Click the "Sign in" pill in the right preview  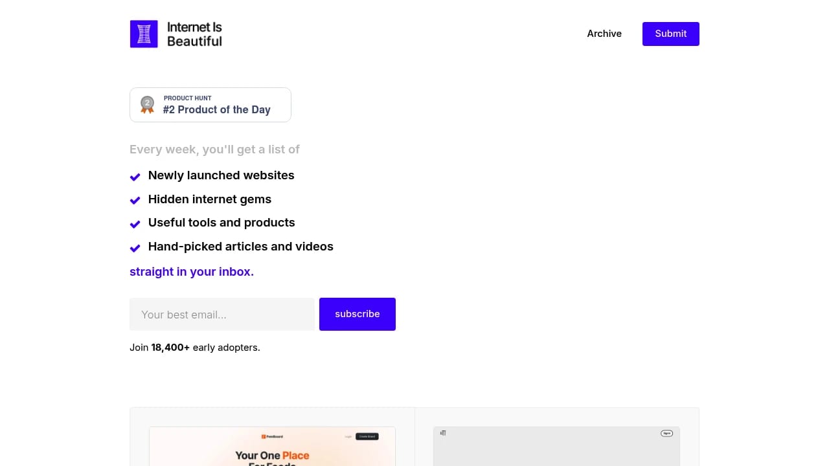click(x=667, y=434)
